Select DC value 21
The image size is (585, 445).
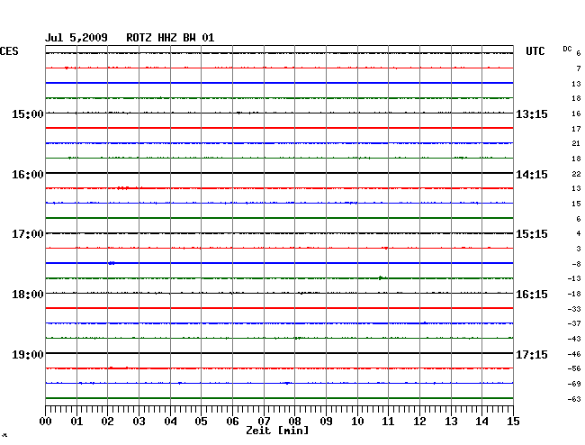576,143
